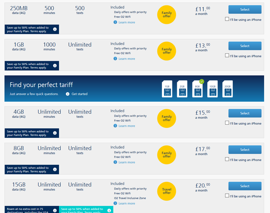The width and height of the screenshot is (270, 213).
Task: Click the 10GB SIM card icon
Action: (212, 89)
